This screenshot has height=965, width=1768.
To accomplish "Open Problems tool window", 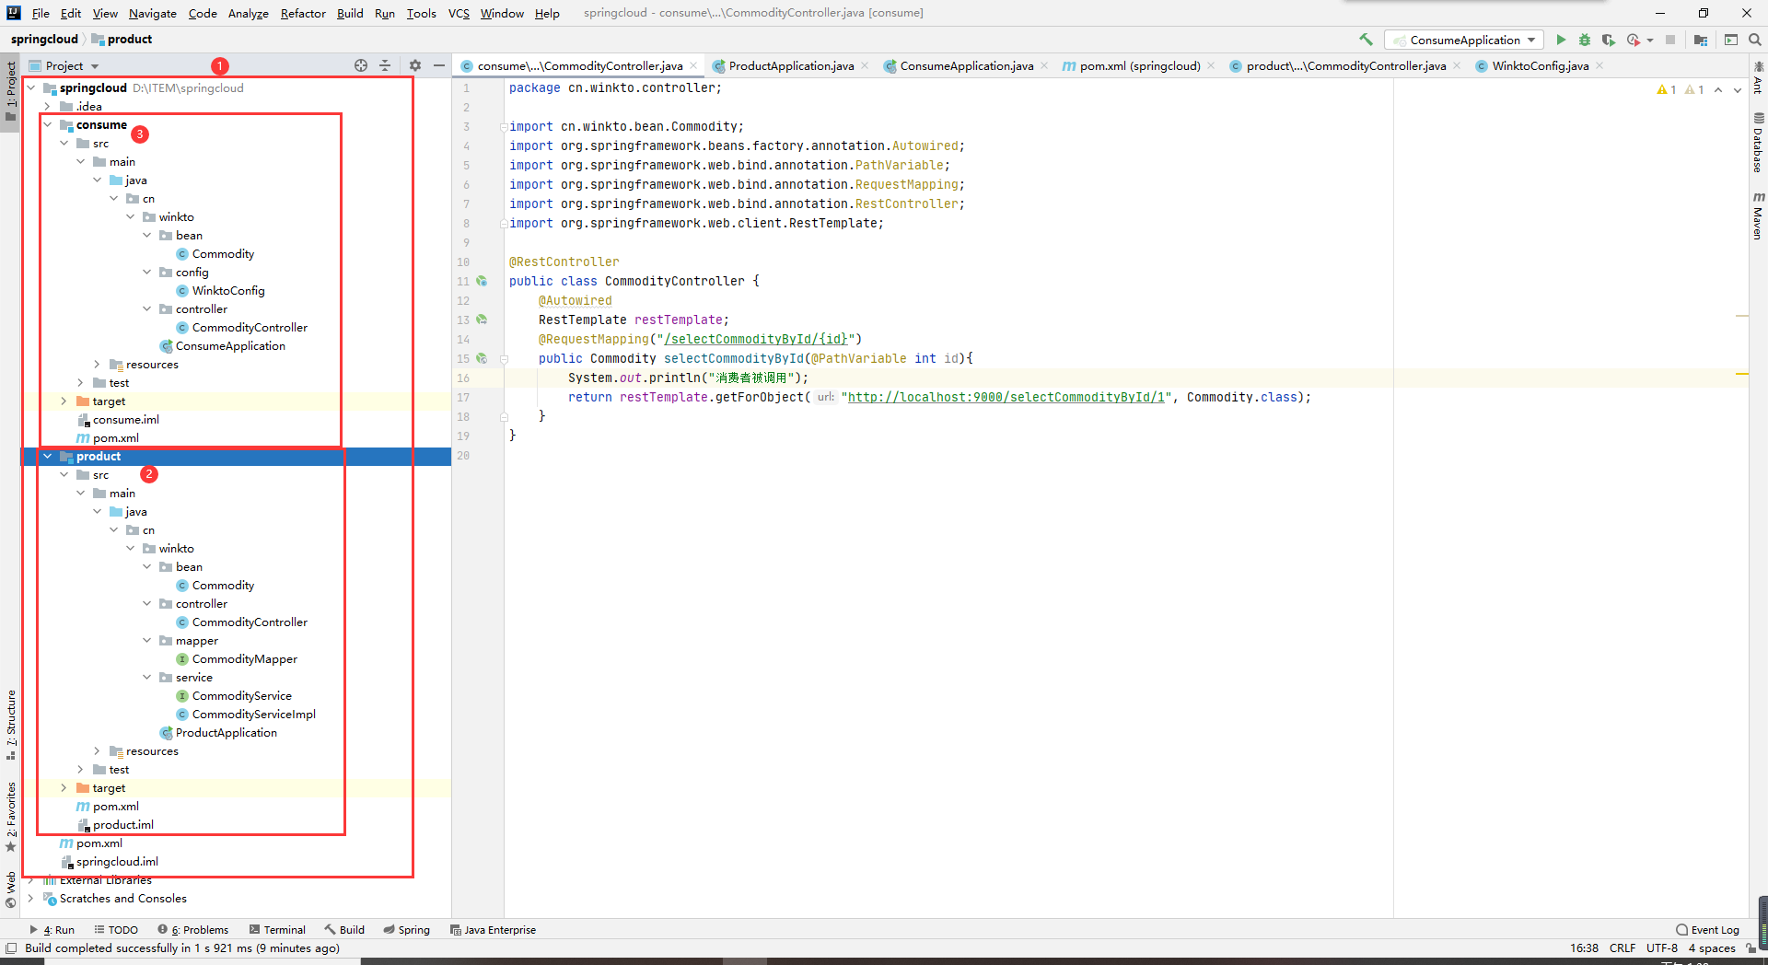I will pyautogui.click(x=192, y=930).
